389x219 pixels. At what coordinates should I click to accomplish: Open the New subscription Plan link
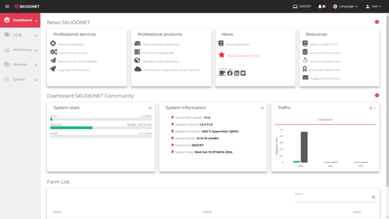click(x=243, y=56)
